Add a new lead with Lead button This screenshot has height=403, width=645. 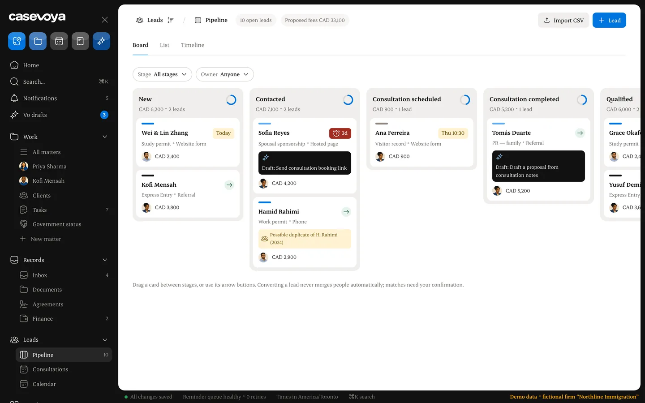click(x=609, y=20)
